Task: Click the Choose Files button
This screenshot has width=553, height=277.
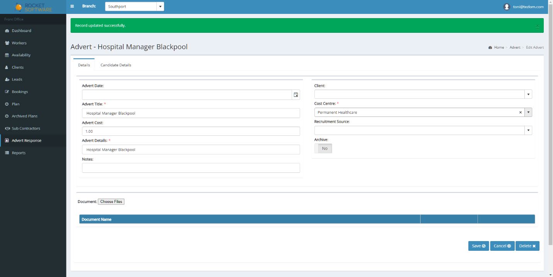Action: 111,202
